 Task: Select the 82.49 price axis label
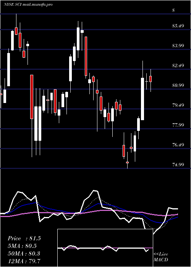pos(178,65)
